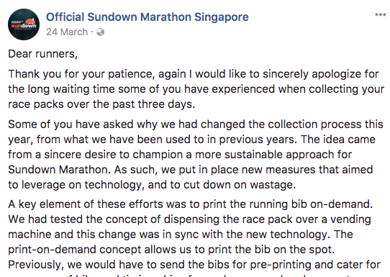
Task: Click the line starting 'the long waiting time'
Action: (196, 89)
